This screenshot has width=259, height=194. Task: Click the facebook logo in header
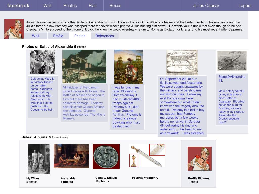click(x=18, y=6)
